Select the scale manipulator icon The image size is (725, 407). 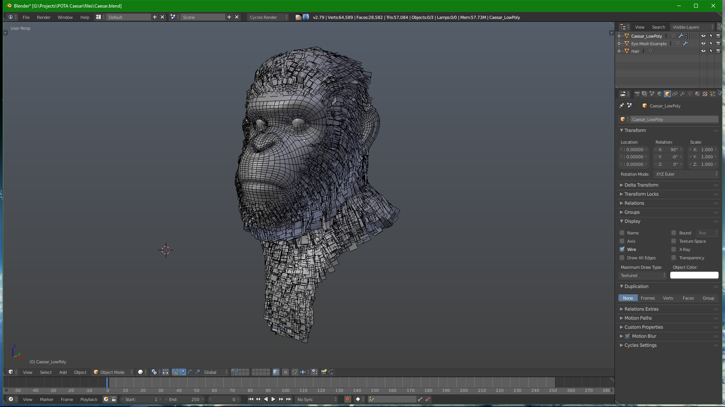click(197, 372)
